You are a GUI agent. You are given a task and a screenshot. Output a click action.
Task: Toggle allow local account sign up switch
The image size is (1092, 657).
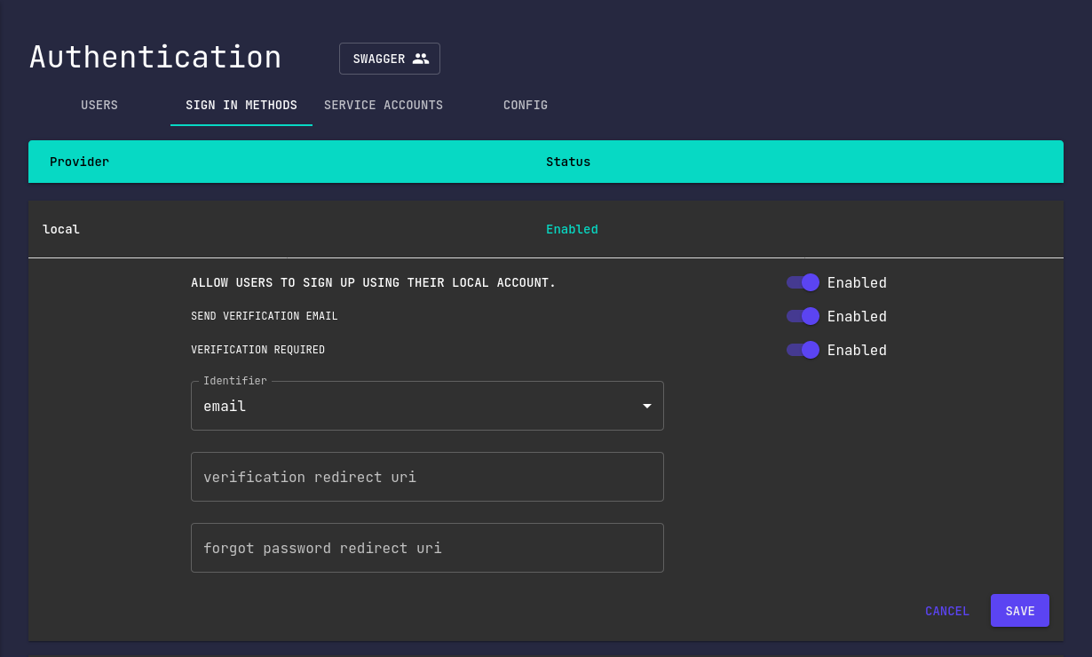click(x=803, y=282)
